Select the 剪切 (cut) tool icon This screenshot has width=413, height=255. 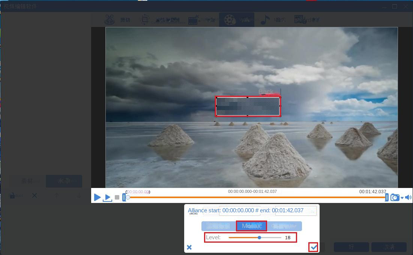tap(110, 19)
